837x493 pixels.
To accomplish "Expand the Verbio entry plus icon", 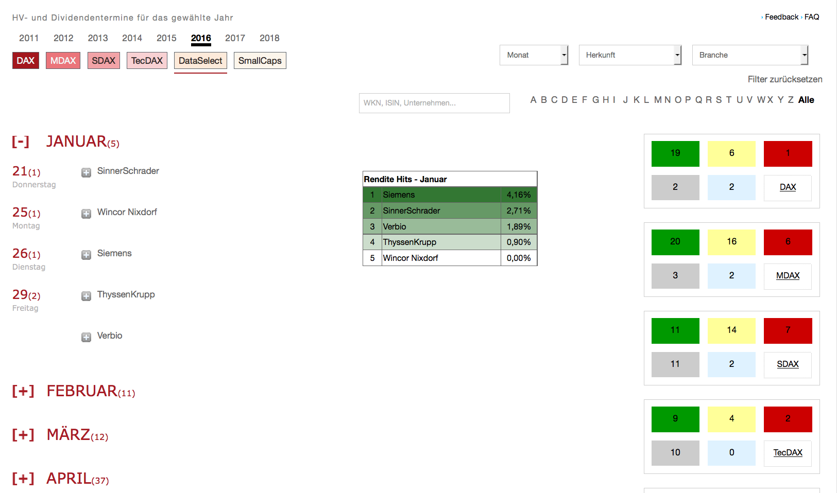I will coord(86,337).
